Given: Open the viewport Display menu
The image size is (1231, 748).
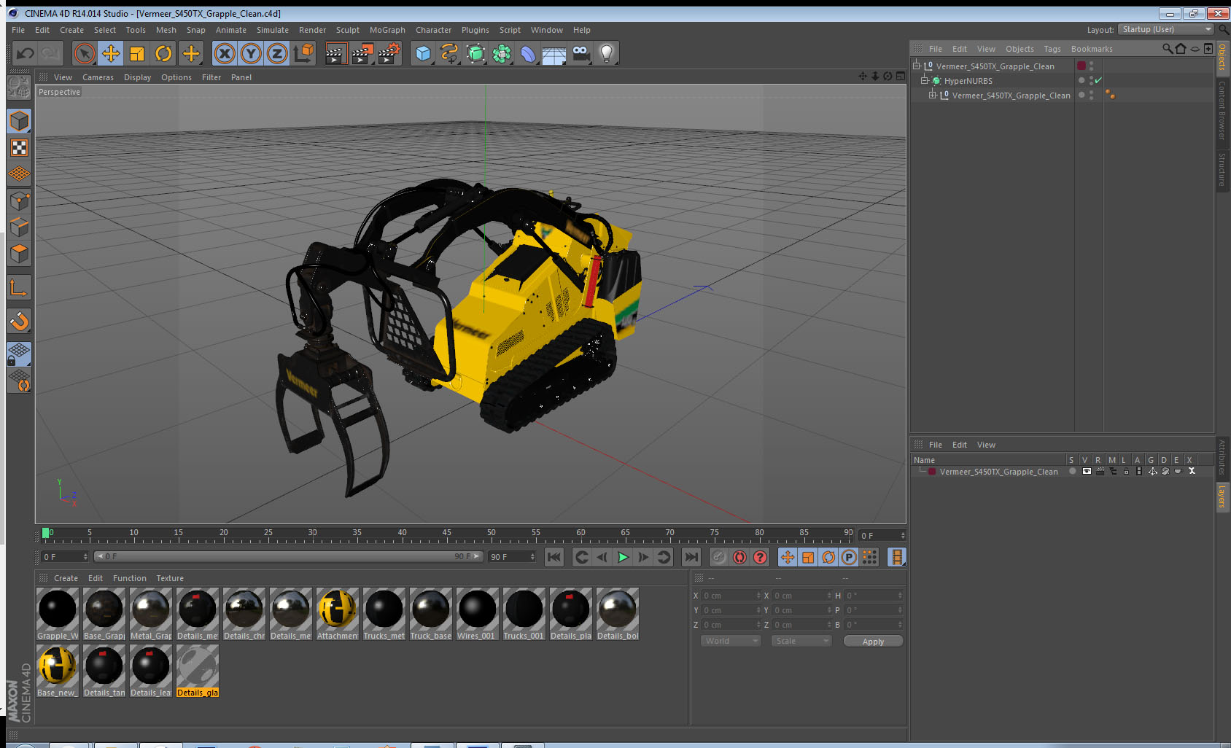Looking at the screenshot, I should click(137, 77).
